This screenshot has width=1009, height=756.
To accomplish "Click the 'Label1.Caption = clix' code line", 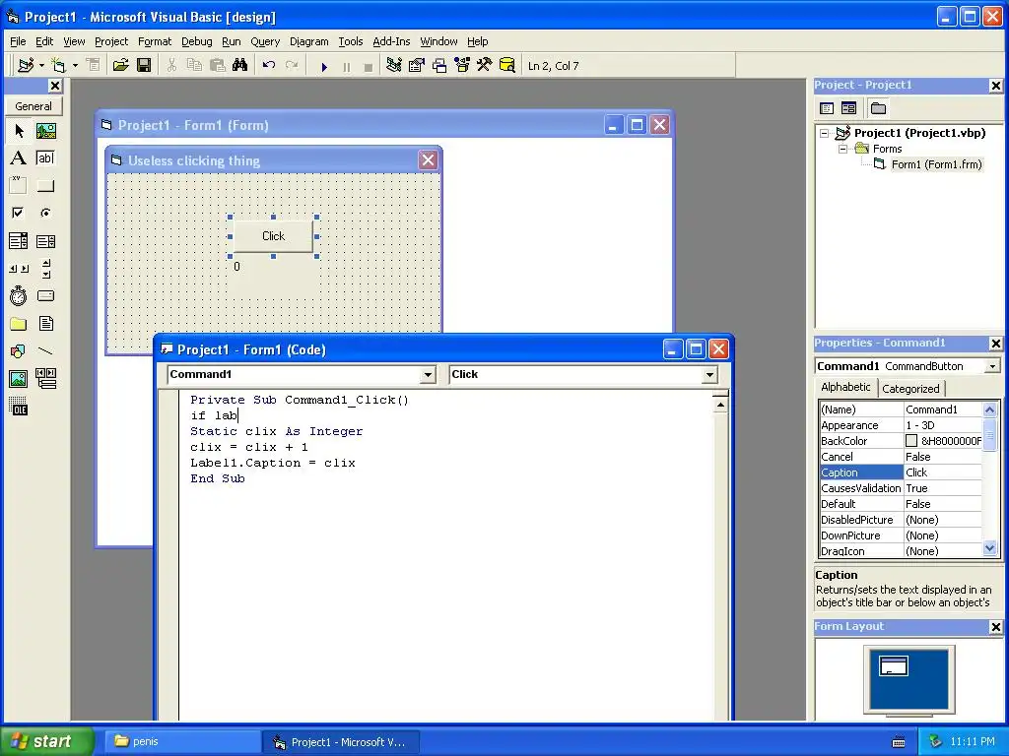I will tap(273, 463).
